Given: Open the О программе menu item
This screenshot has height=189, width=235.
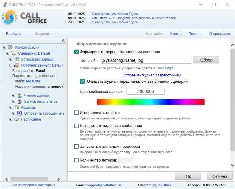Looking at the screenshot, I should [220, 34].
